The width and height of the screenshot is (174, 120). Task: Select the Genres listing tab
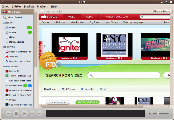click(x=104, y=89)
